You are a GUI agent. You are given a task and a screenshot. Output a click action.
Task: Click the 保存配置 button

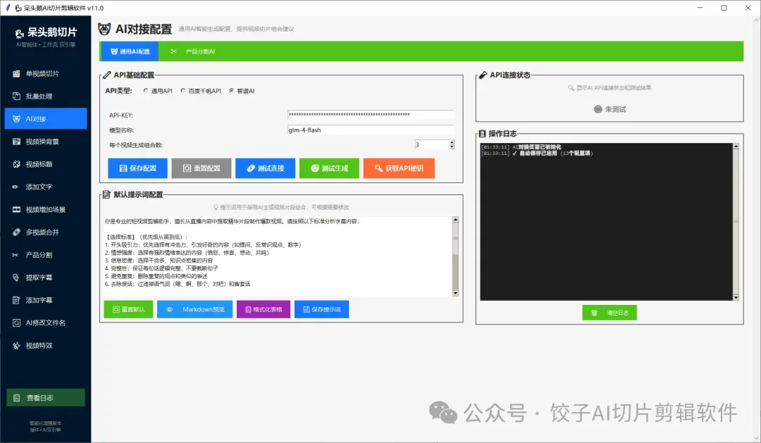tap(138, 168)
